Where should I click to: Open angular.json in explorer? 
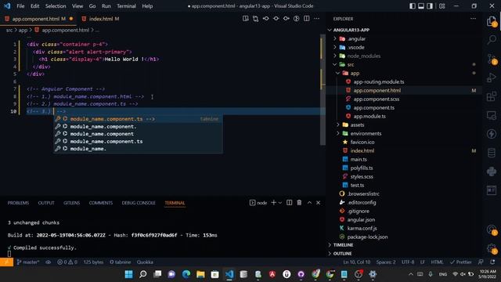pyautogui.click(x=361, y=219)
